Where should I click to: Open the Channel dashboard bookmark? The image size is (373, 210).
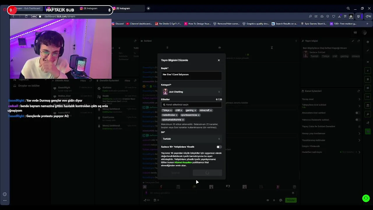point(139,24)
